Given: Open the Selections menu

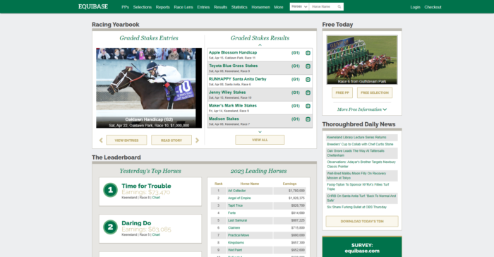Looking at the screenshot, I should pyautogui.click(x=142, y=7).
